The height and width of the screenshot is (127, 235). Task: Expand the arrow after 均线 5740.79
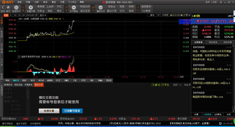click(63, 19)
